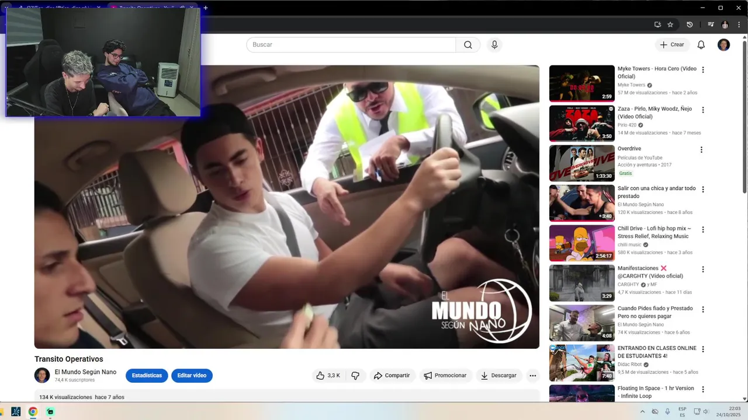Open the Overdrive title link

tap(629, 149)
